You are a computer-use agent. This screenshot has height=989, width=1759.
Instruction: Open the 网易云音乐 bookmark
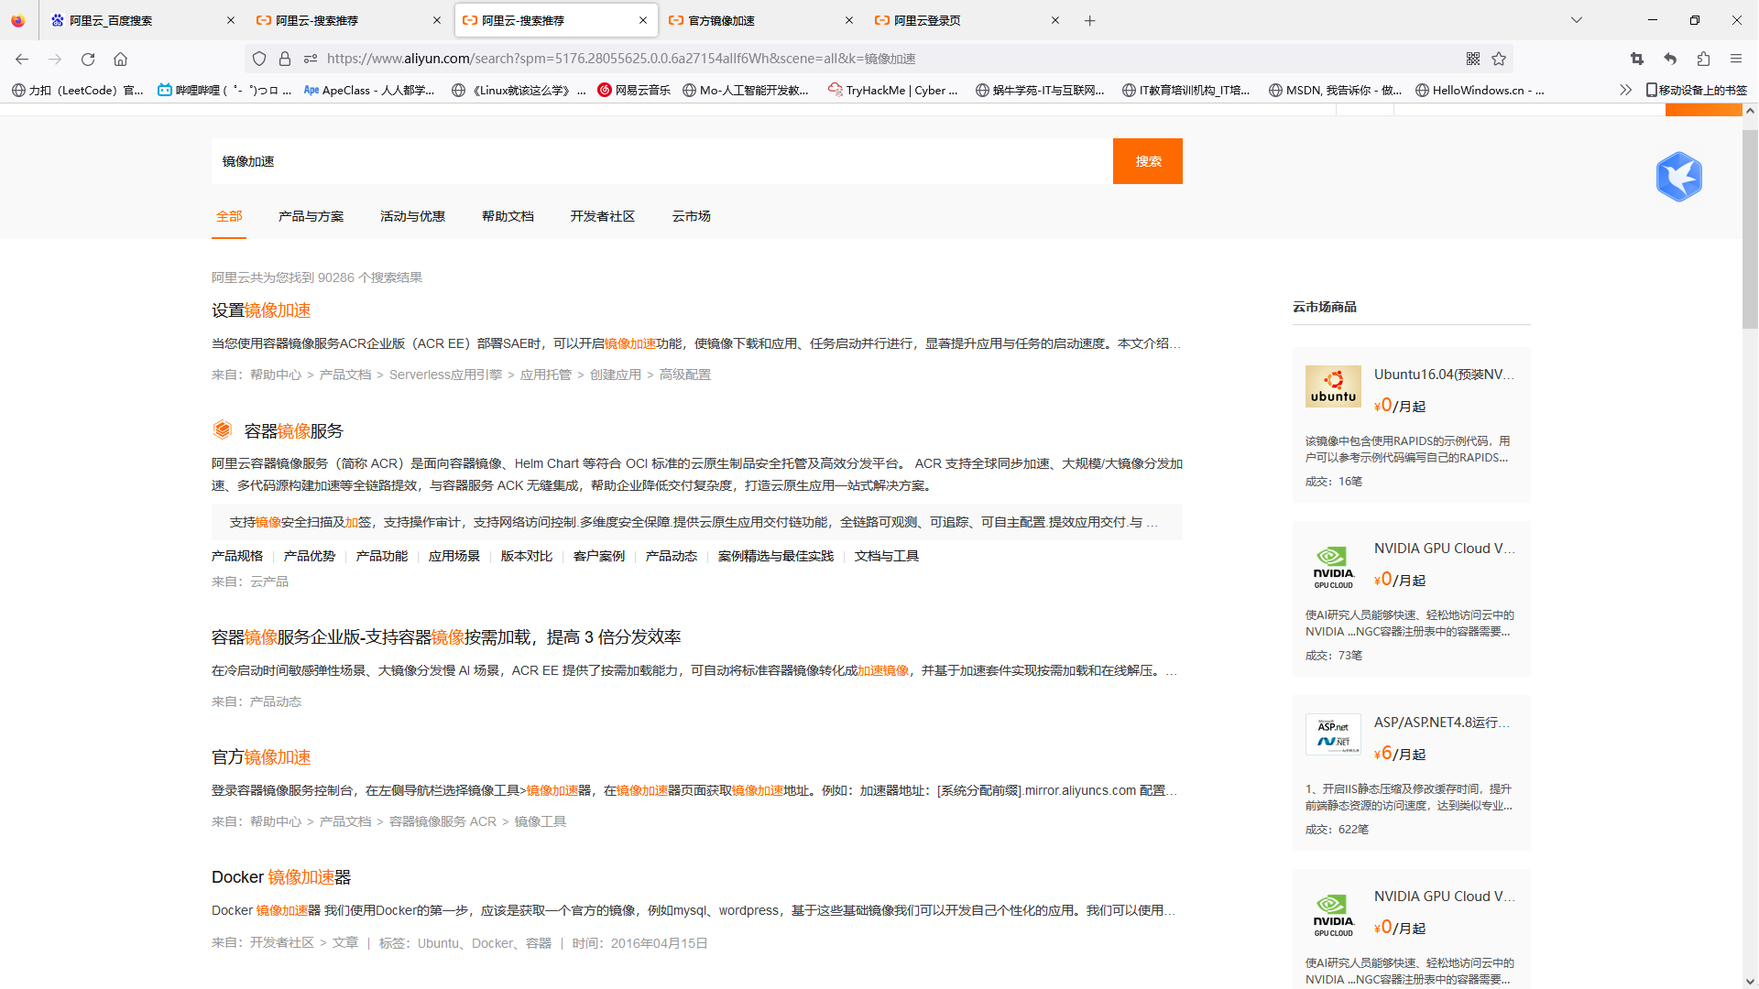tap(634, 90)
